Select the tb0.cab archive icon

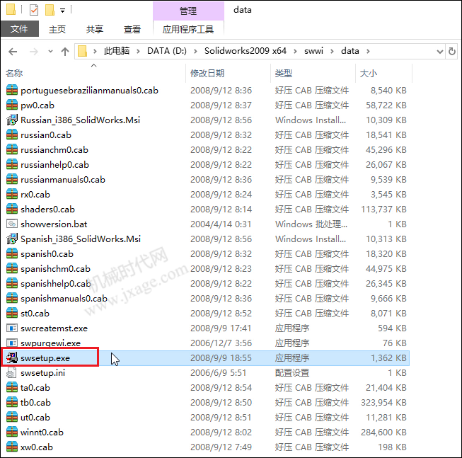(x=12, y=402)
